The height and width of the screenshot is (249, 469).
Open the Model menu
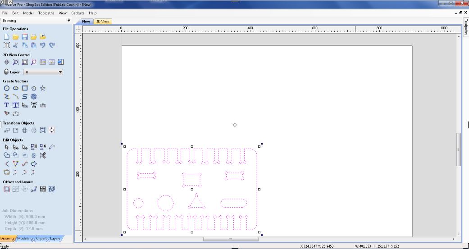tap(28, 13)
